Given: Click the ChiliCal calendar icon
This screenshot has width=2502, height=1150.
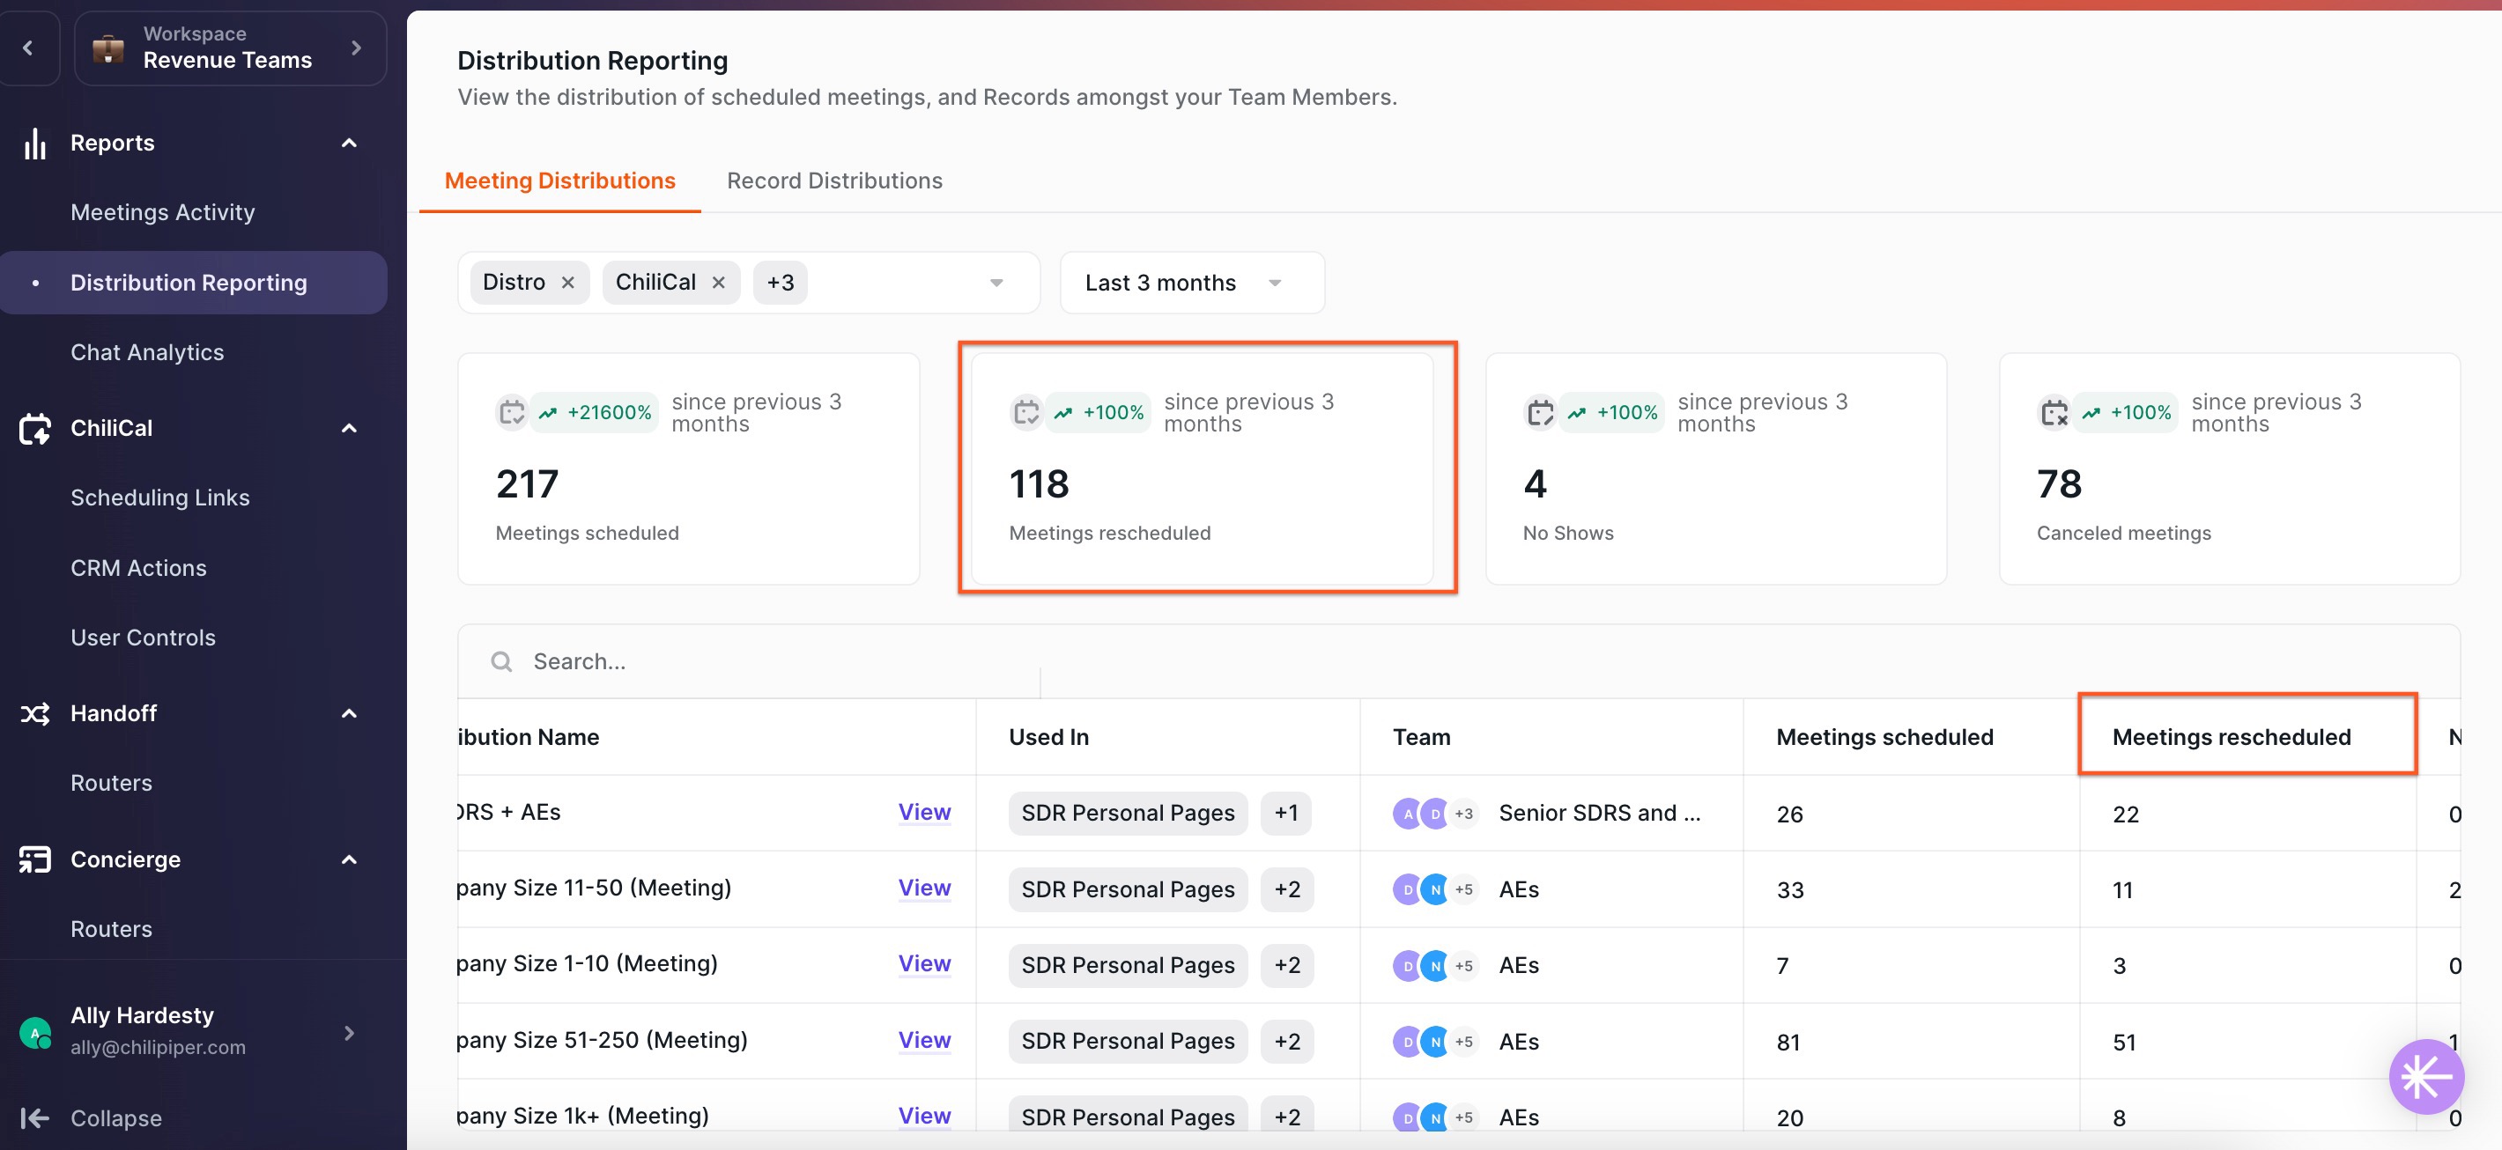Looking at the screenshot, I should tap(35, 428).
